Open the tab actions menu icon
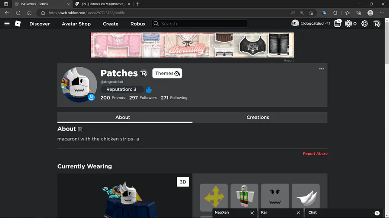Screen dimensions: 389x218 (x=6, y=4)
